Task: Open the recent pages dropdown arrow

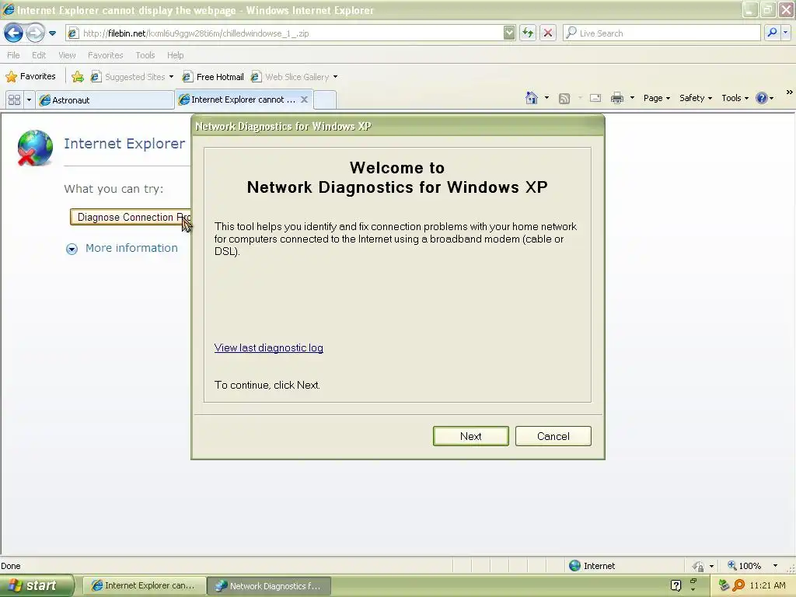Action: click(x=52, y=33)
